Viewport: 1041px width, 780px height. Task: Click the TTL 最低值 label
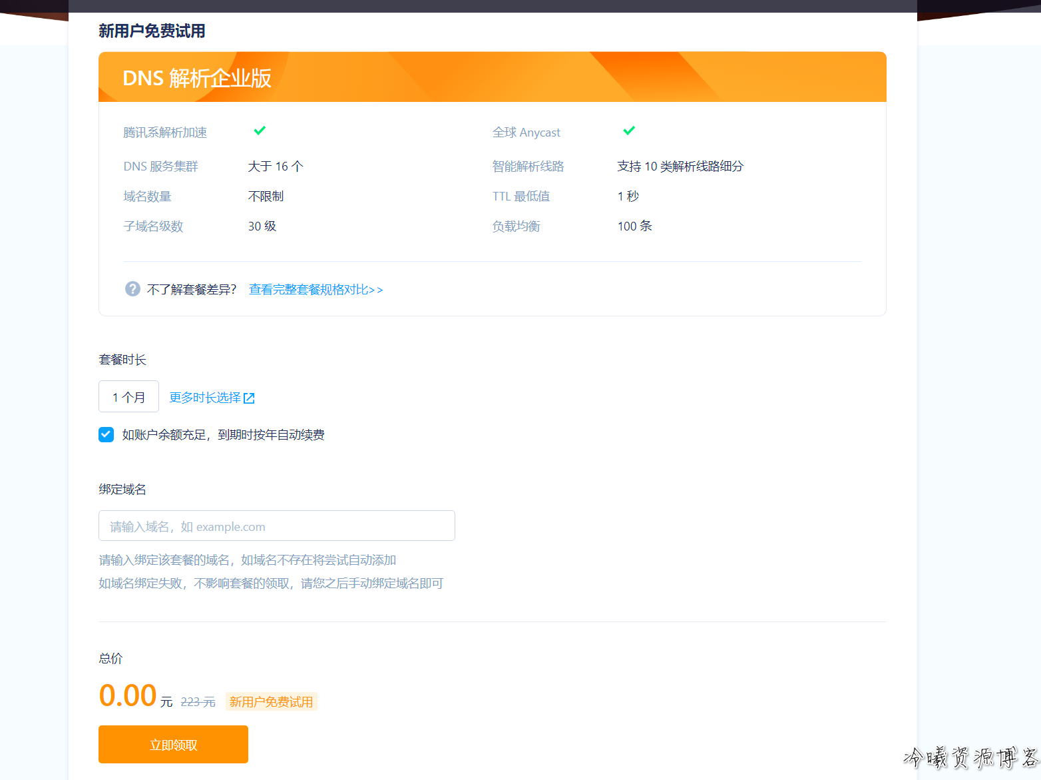tap(521, 196)
